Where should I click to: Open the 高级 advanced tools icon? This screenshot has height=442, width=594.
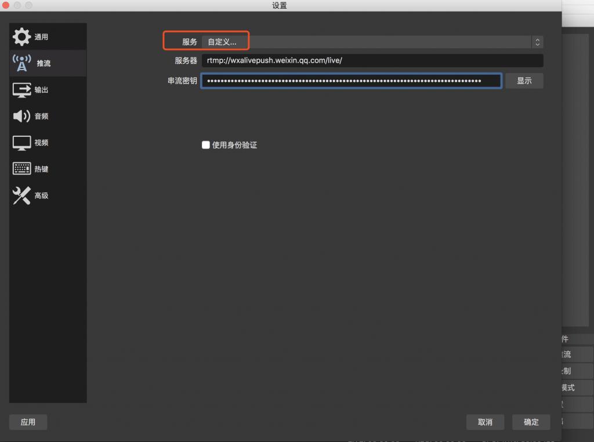click(x=21, y=195)
